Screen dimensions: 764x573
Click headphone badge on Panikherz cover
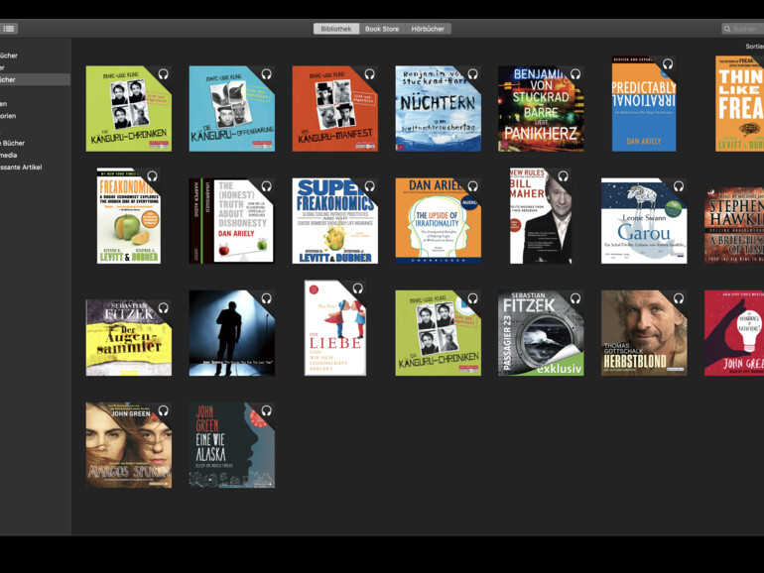575,74
